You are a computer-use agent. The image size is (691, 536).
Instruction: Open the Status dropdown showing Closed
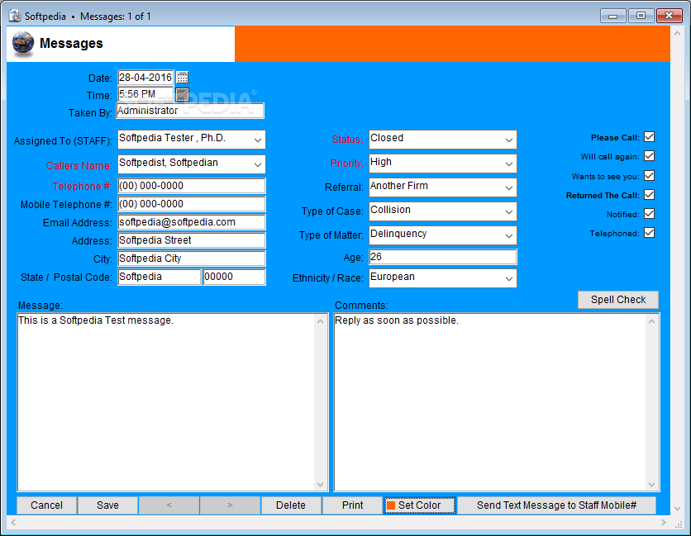pos(508,140)
